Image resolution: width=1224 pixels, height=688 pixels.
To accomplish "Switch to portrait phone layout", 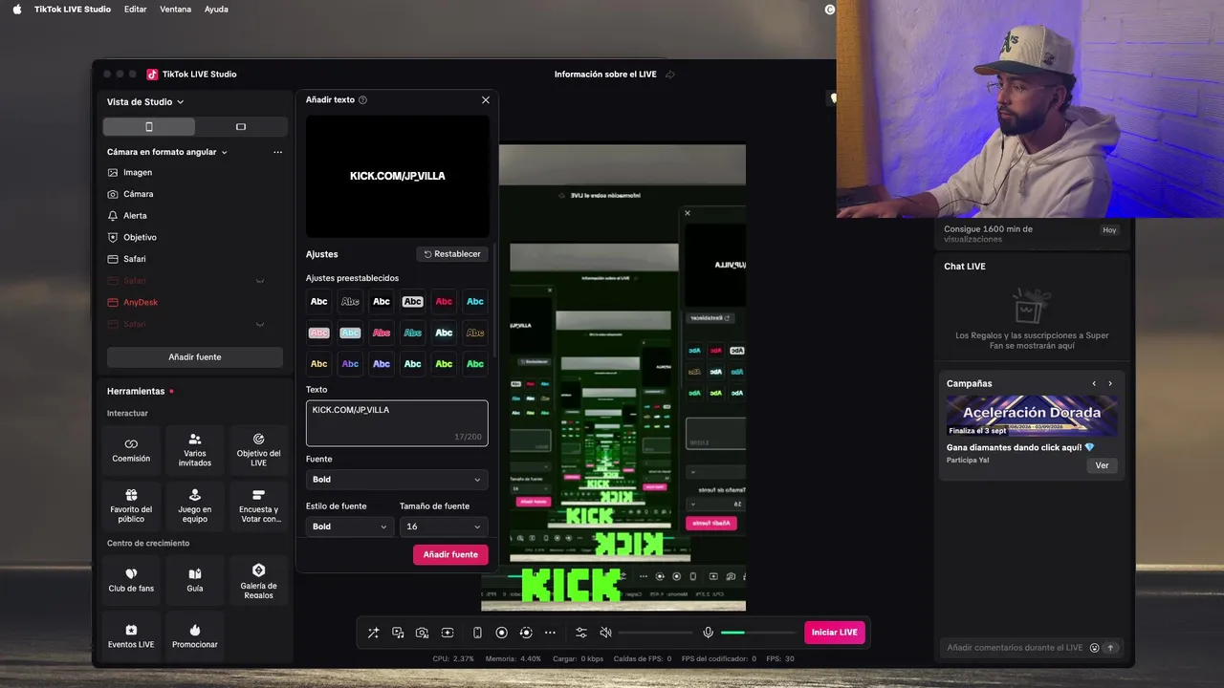I will (149, 127).
